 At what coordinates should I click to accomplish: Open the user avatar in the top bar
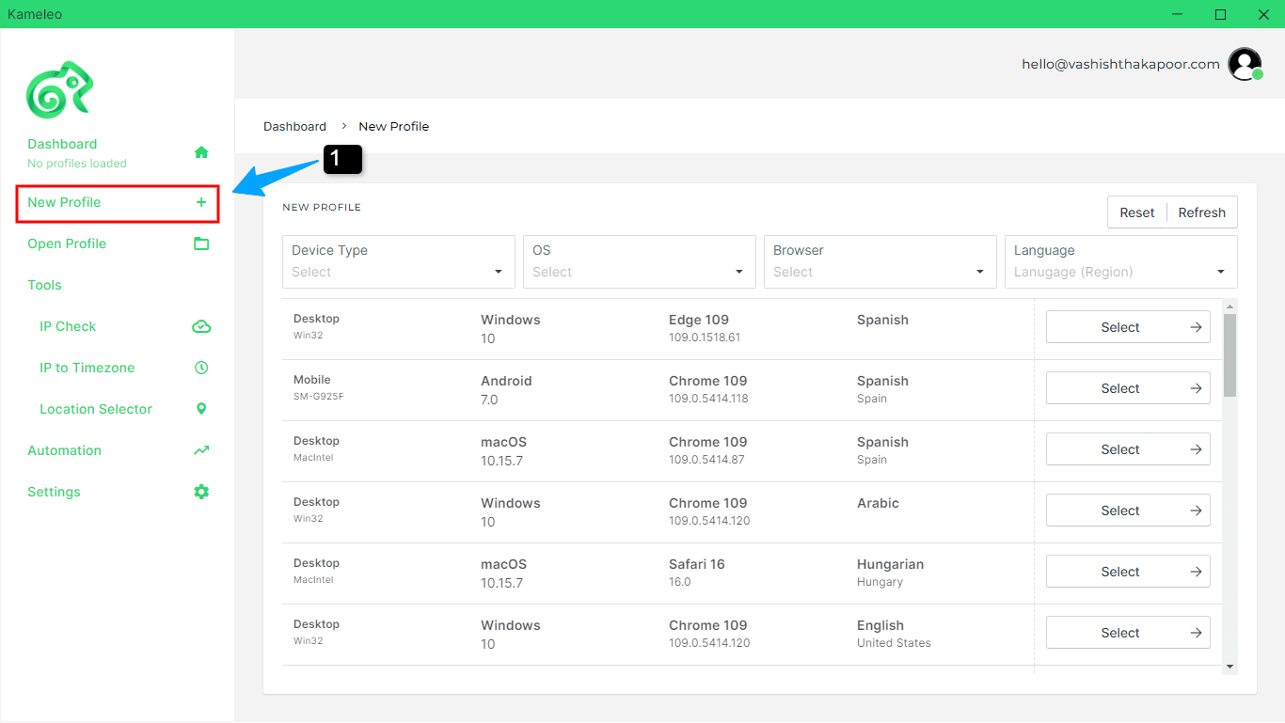(x=1245, y=64)
